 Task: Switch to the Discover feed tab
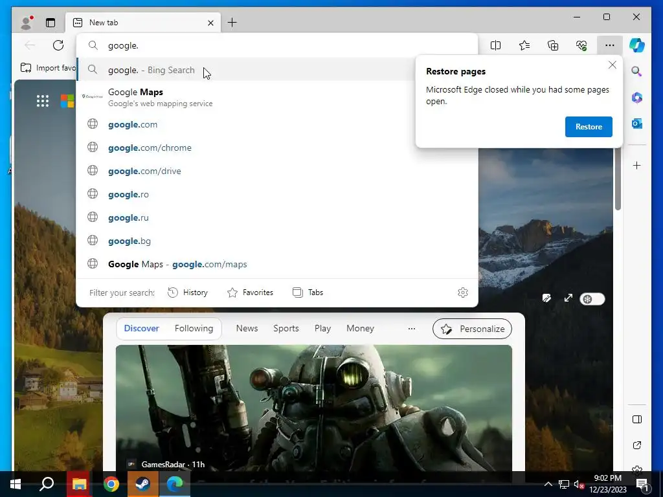click(142, 328)
